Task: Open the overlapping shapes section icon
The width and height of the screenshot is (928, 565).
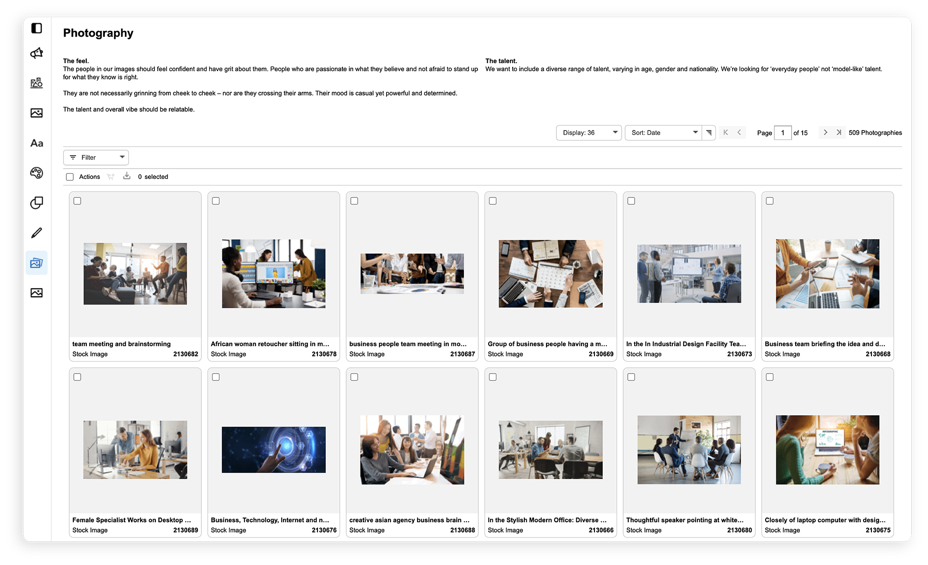Action: click(37, 203)
